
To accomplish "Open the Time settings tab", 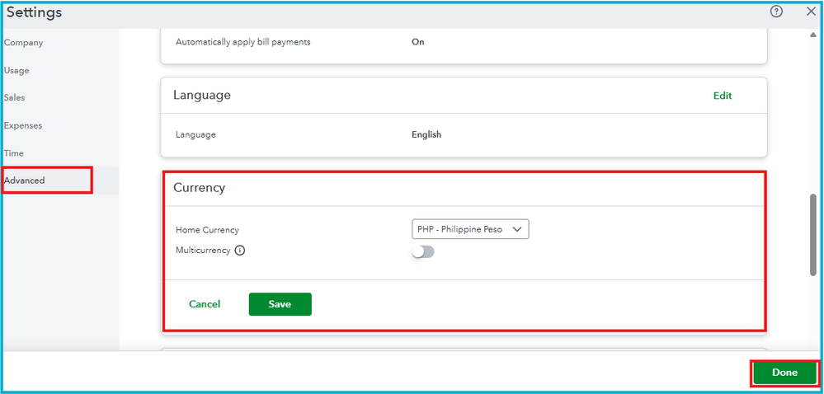I will [14, 153].
